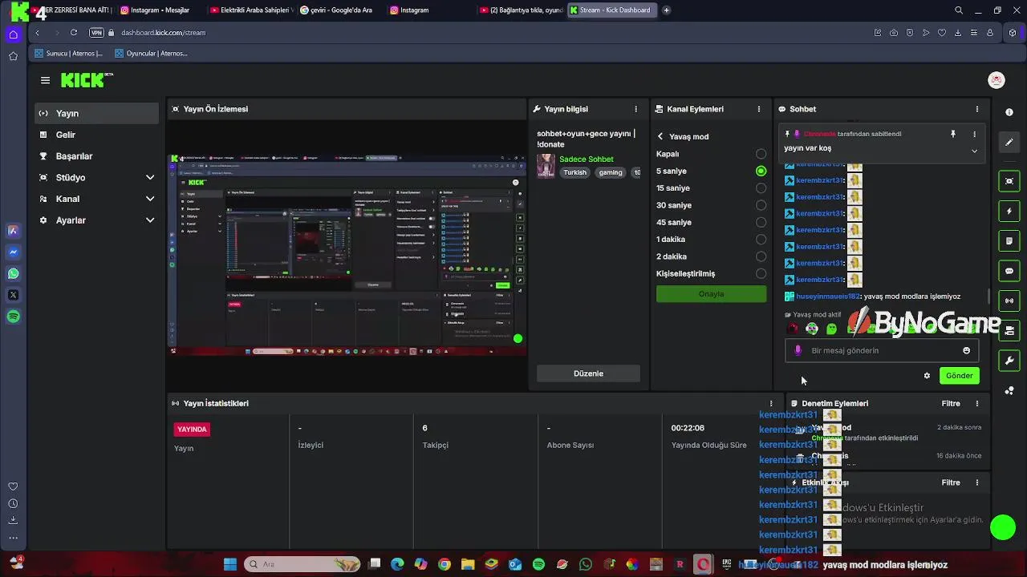Viewport: 1027px width, 577px height.
Task: Open Kanal Eylemleri options menu
Action: (759, 109)
